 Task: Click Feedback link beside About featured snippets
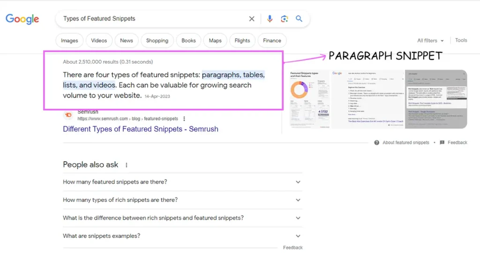(457, 142)
